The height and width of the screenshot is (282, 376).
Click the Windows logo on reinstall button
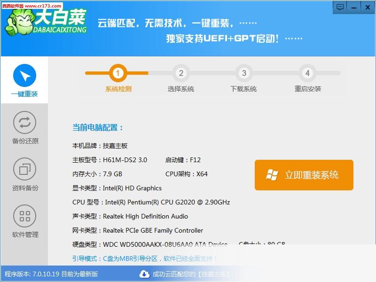(x=272, y=175)
